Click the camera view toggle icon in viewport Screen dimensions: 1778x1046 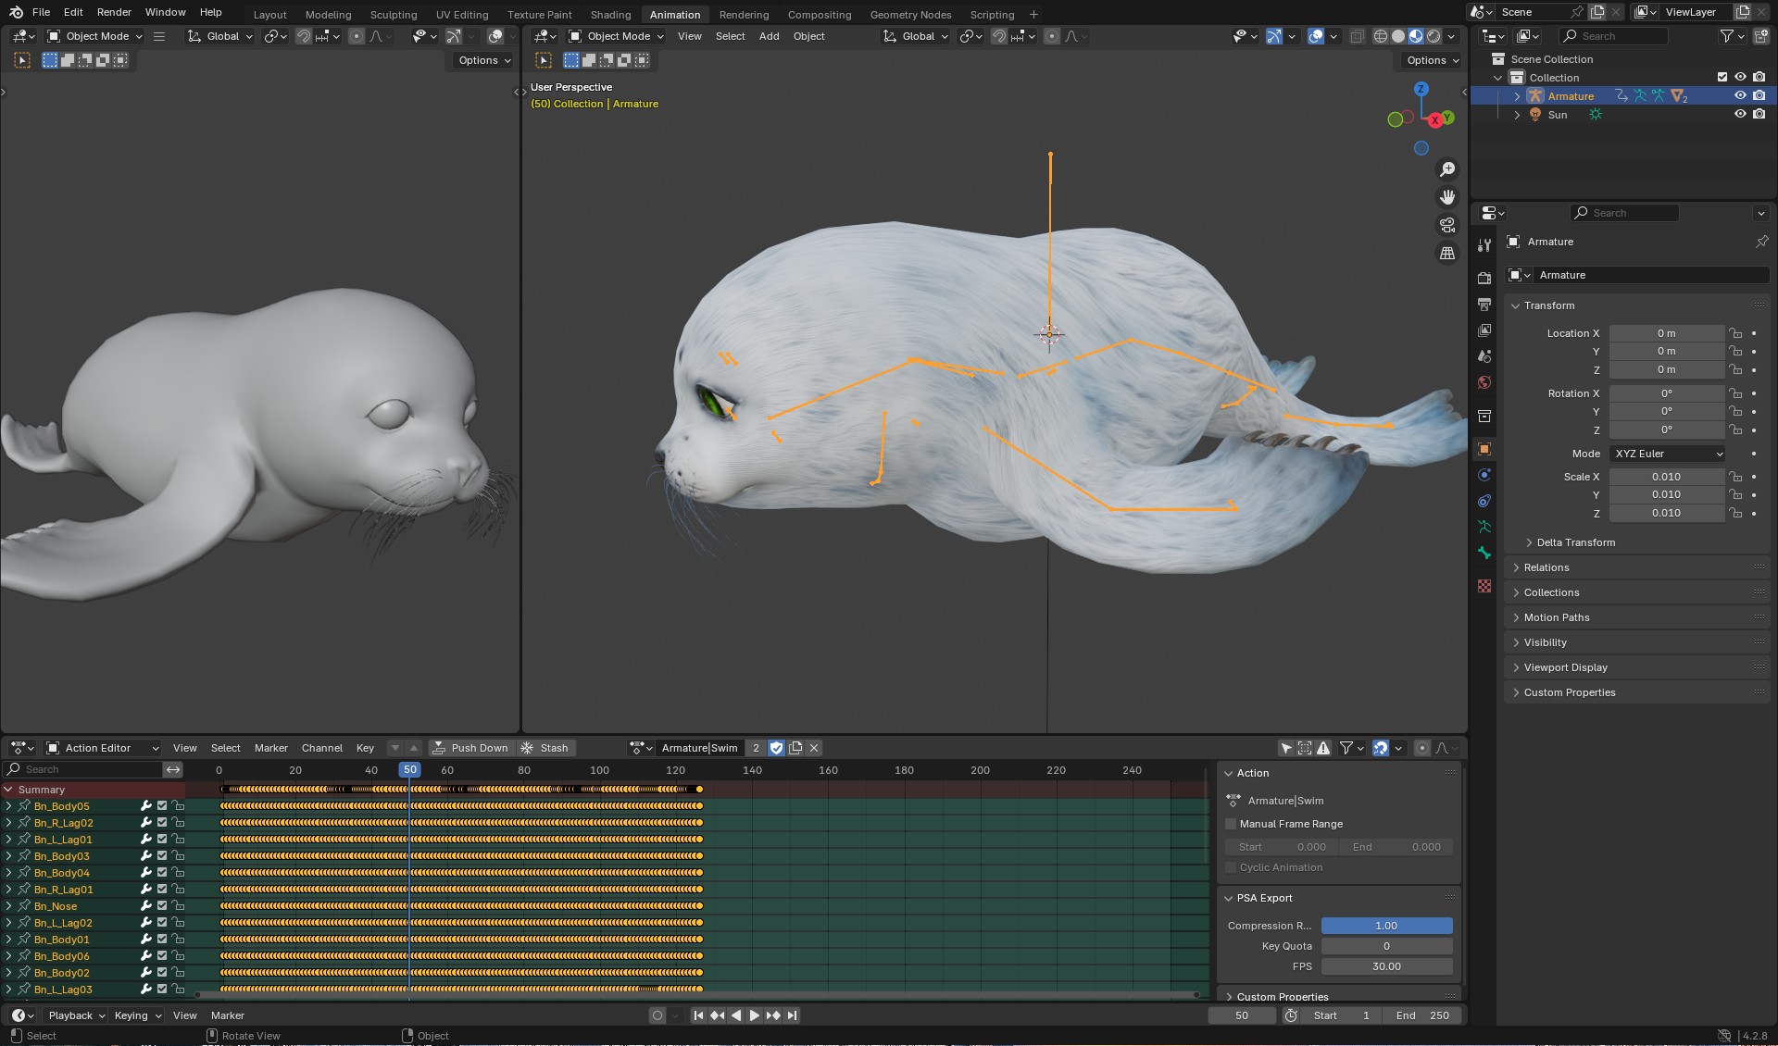point(1446,224)
